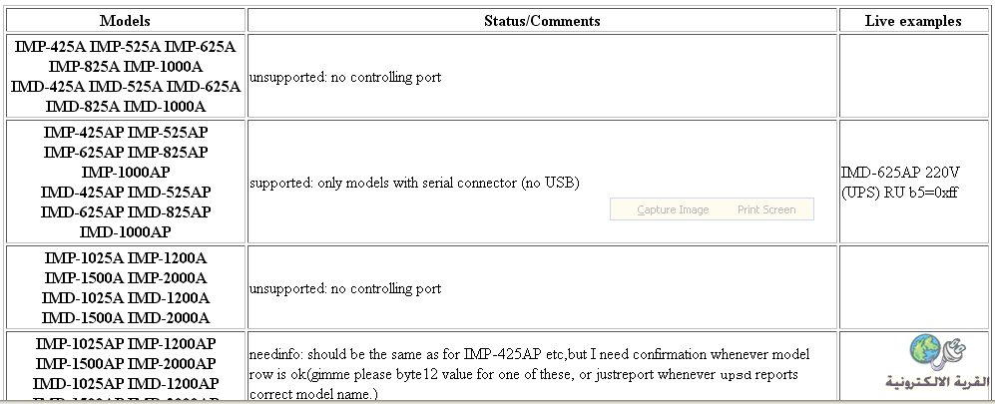
Task: Click the globe and plug logo
Action: [937, 353]
